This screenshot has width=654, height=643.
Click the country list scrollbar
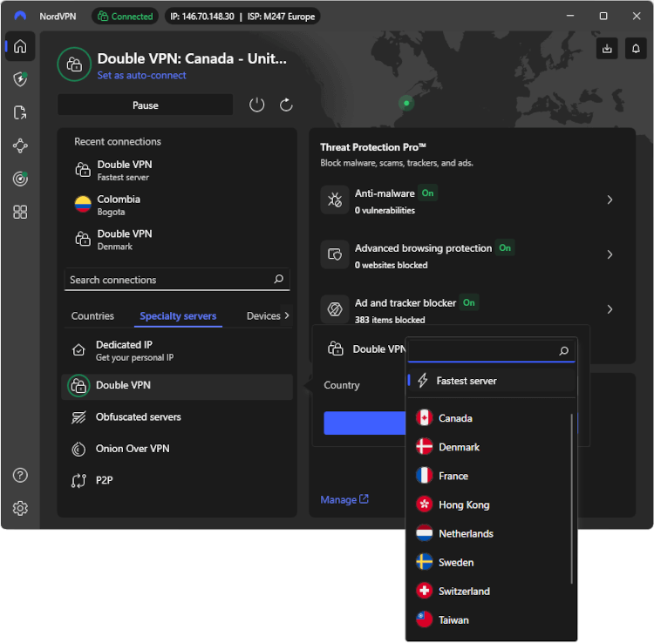[x=571, y=498]
